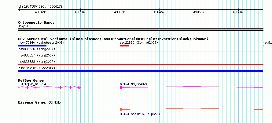Click the 43820k ruler tick label

(80, 12)
